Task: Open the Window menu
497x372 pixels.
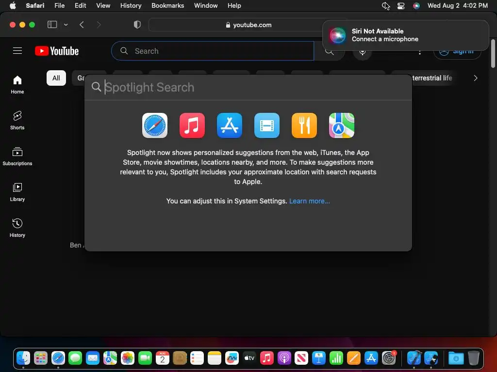Action: 206,5
